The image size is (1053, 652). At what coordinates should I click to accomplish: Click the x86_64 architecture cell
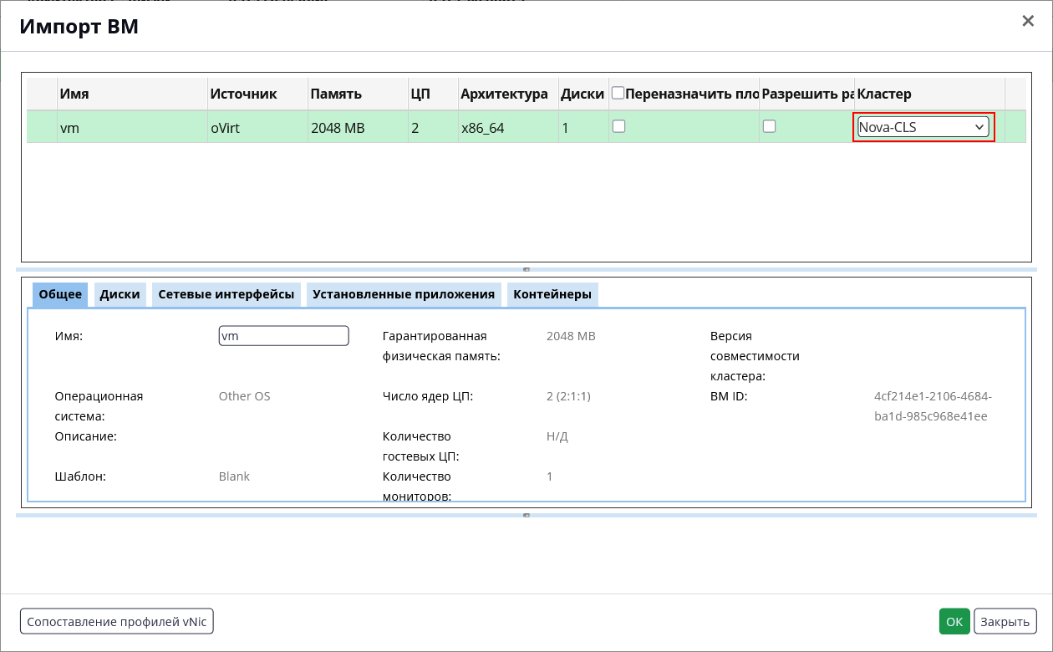(x=508, y=128)
